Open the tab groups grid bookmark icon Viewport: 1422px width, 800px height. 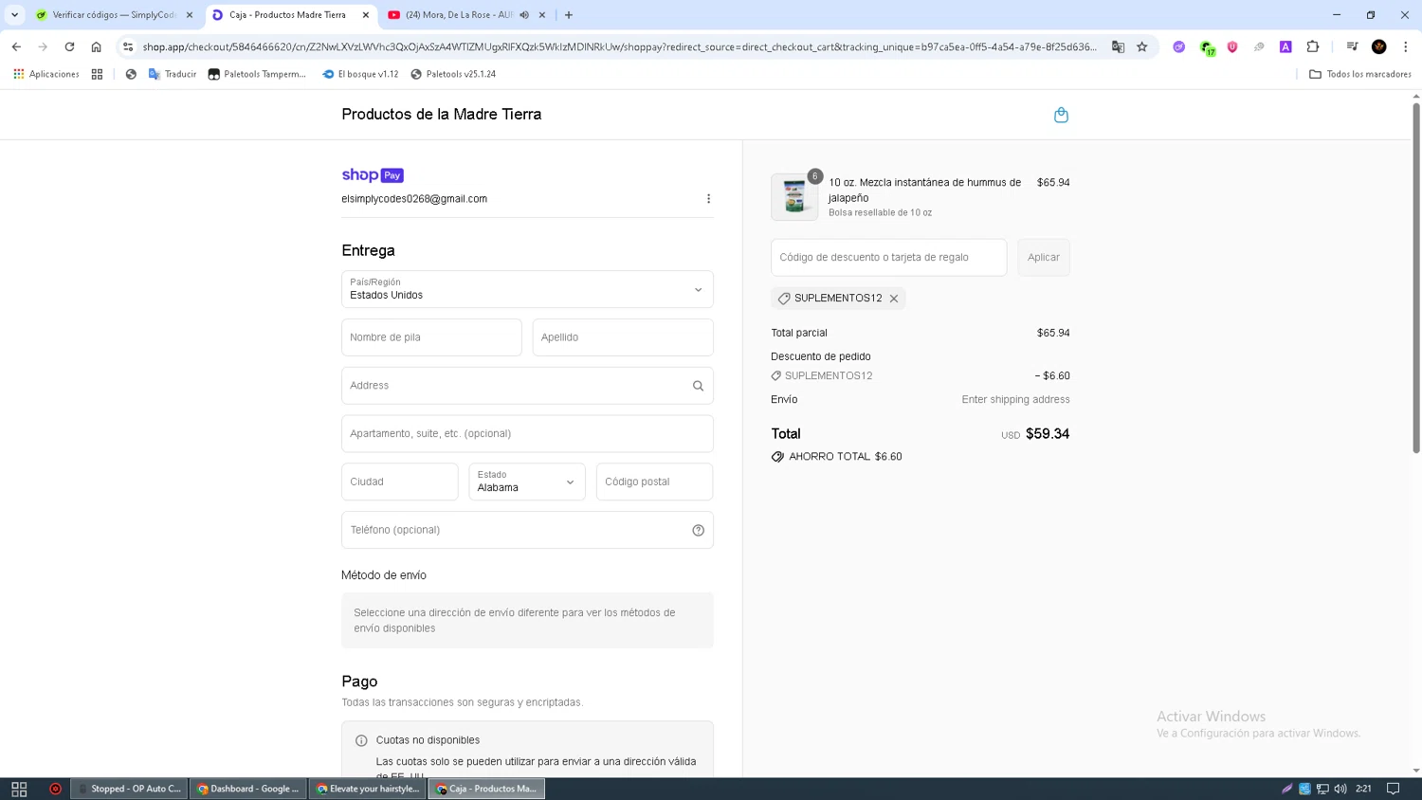(x=97, y=74)
